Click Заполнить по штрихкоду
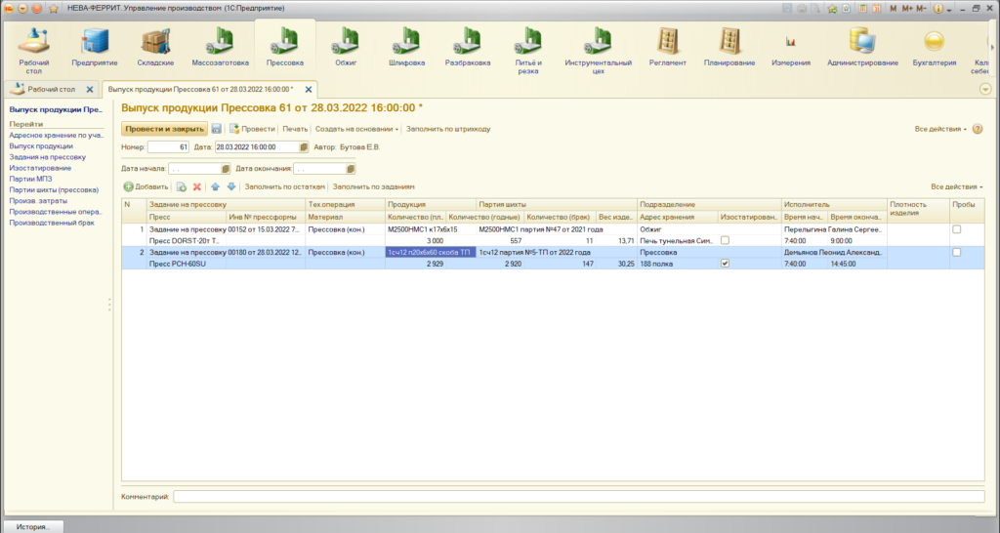Image resolution: width=1000 pixels, height=533 pixels. (x=448, y=129)
